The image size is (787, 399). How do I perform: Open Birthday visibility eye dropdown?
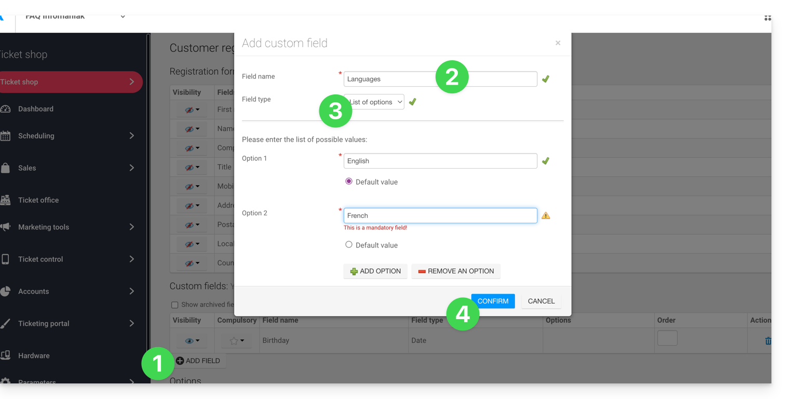coord(192,341)
